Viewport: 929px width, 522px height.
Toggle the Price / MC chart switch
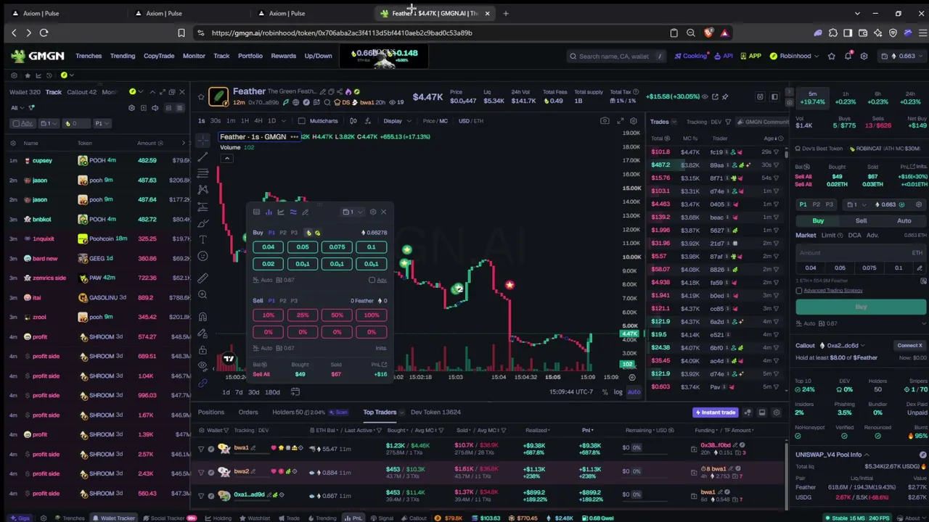point(435,121)
